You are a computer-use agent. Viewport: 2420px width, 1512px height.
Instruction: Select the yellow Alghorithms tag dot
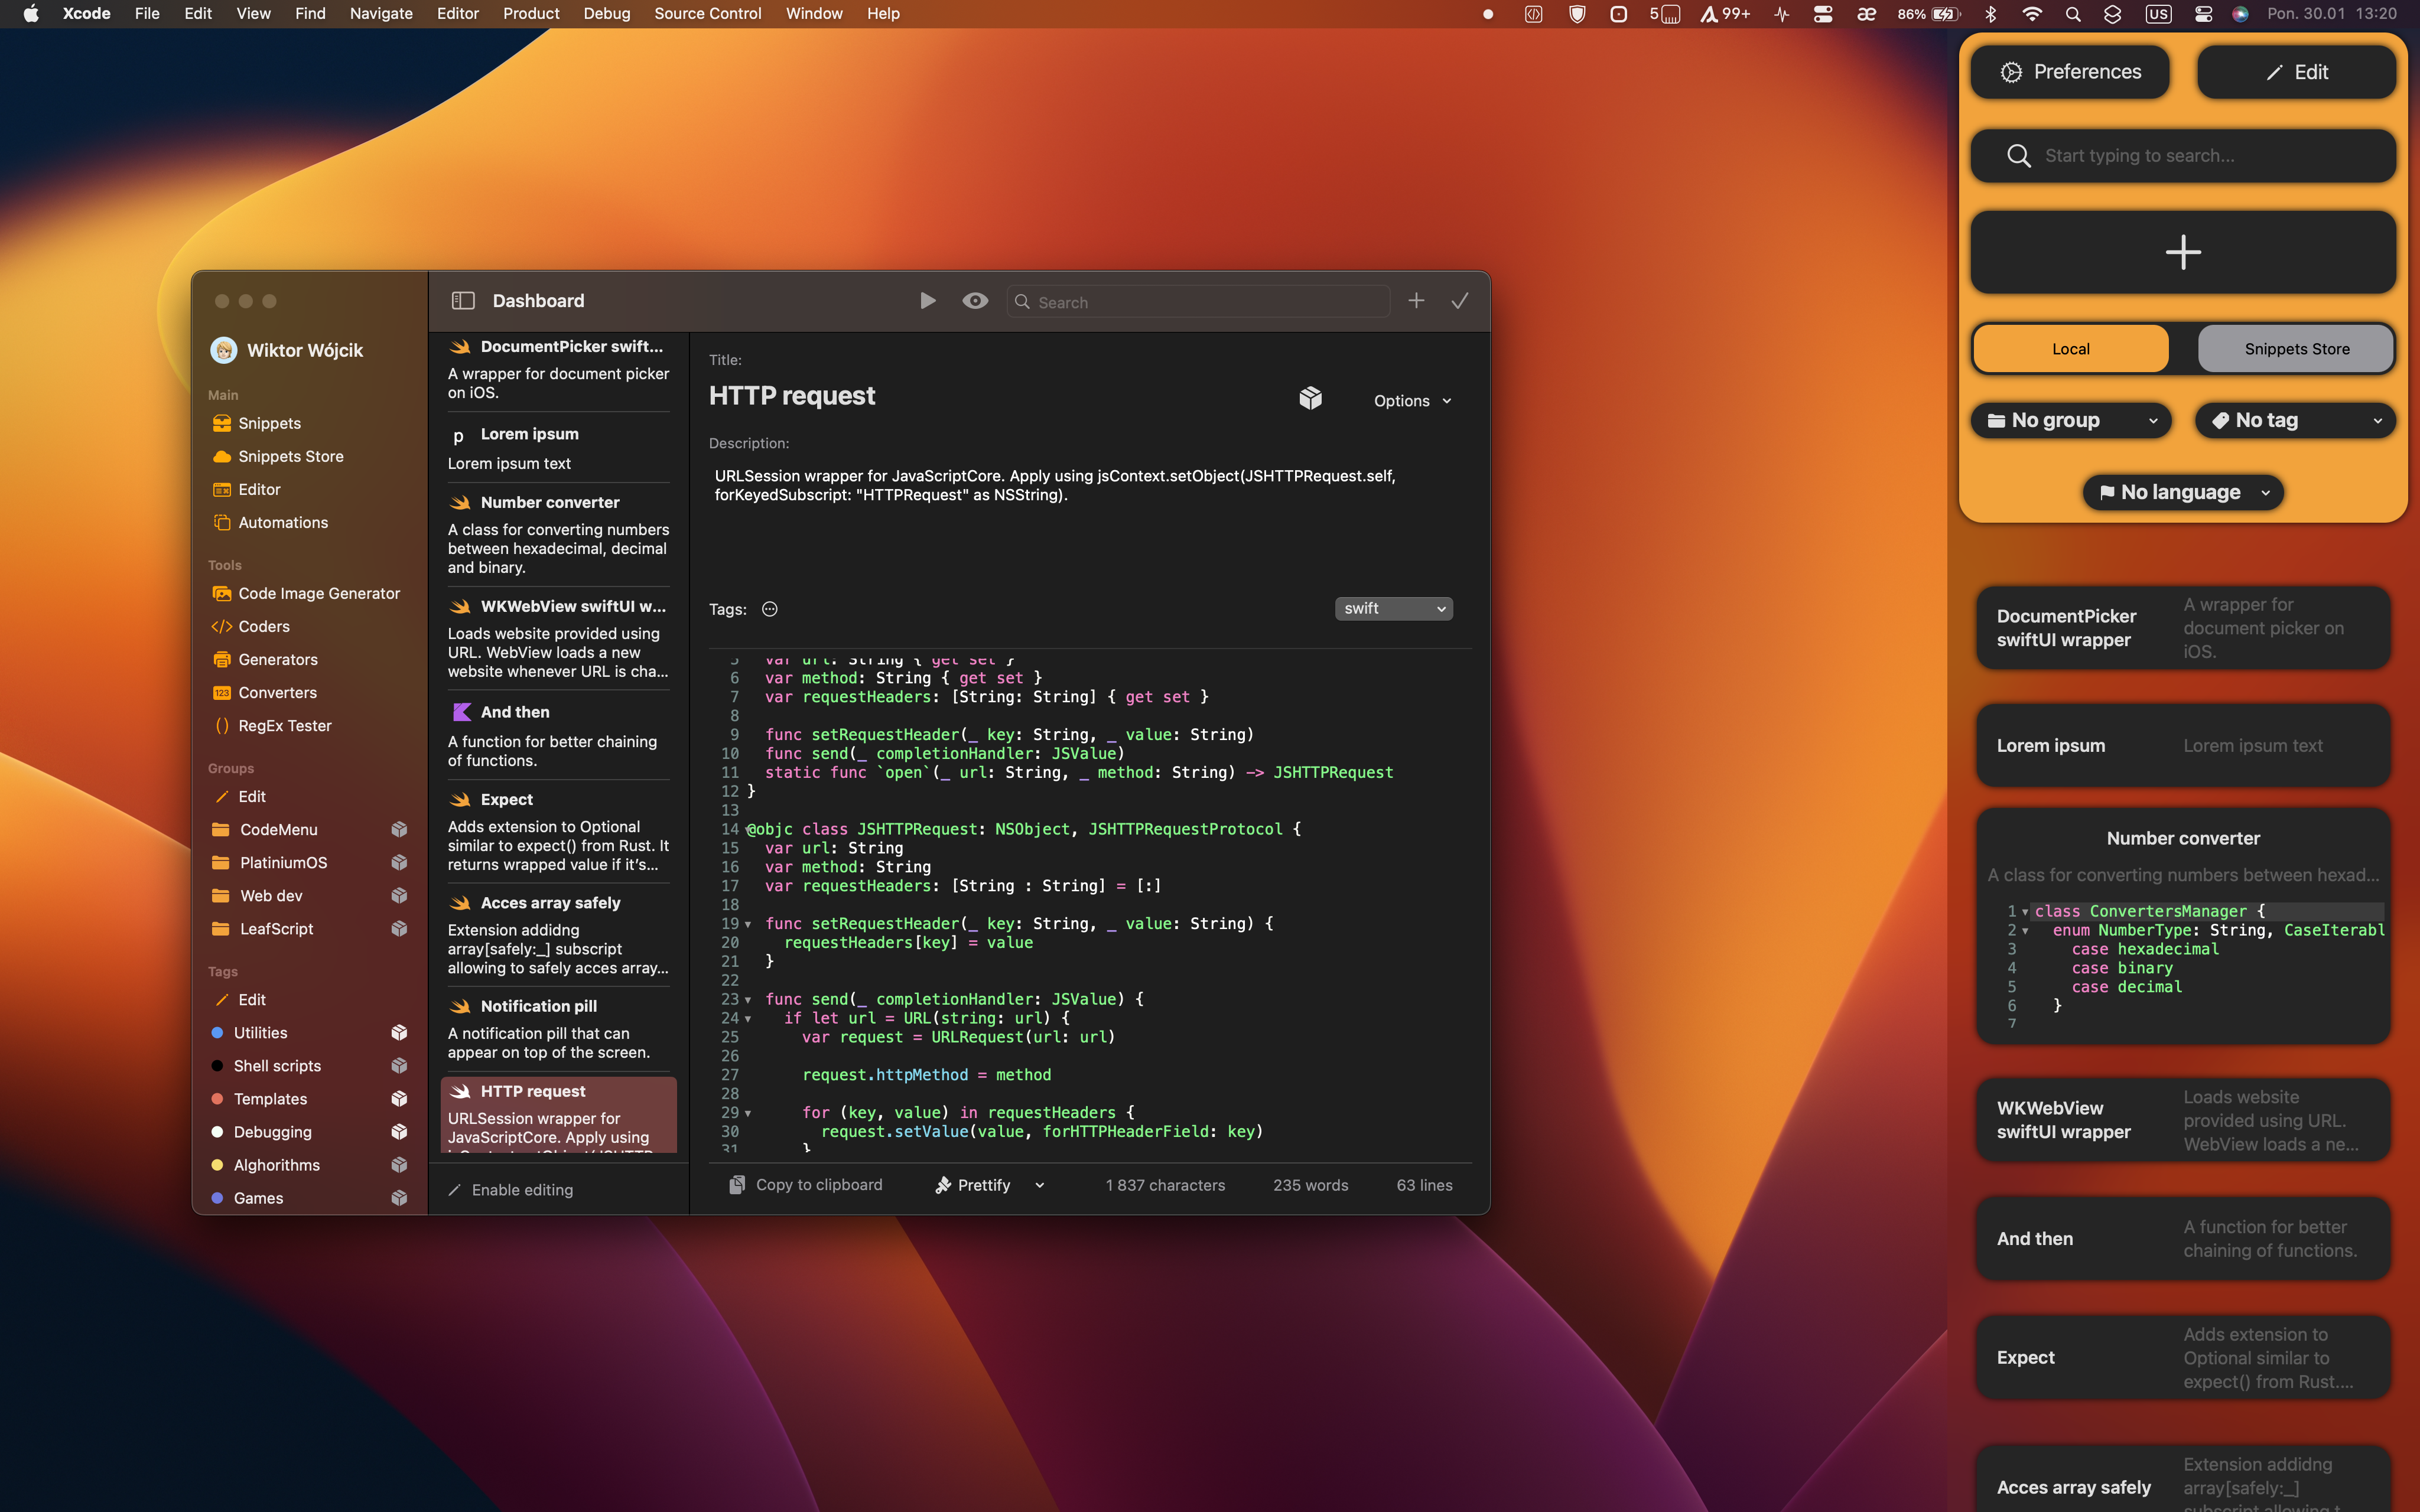(x=217, y=1164)
